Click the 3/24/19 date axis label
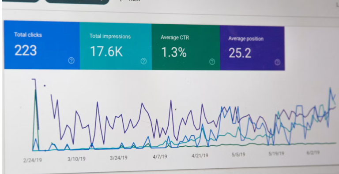339x174 pixels. [x=118, y=158]
